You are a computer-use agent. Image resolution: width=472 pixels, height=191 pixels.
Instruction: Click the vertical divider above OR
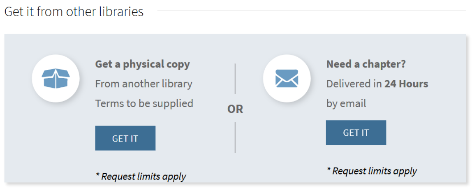[x=235, y=79]
